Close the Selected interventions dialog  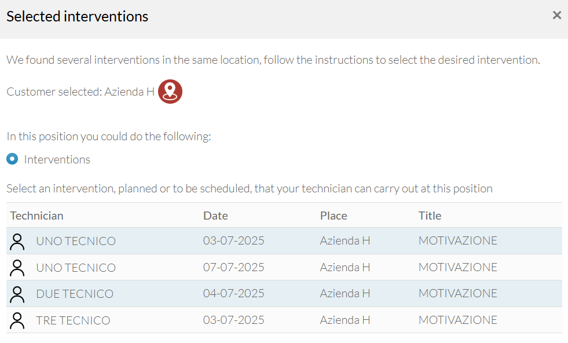[557, 15]
